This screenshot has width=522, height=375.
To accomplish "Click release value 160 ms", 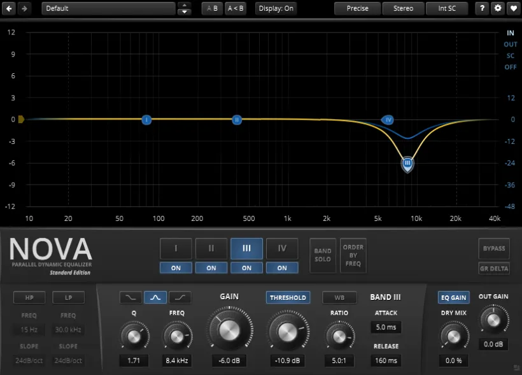I will pos(386,360).
